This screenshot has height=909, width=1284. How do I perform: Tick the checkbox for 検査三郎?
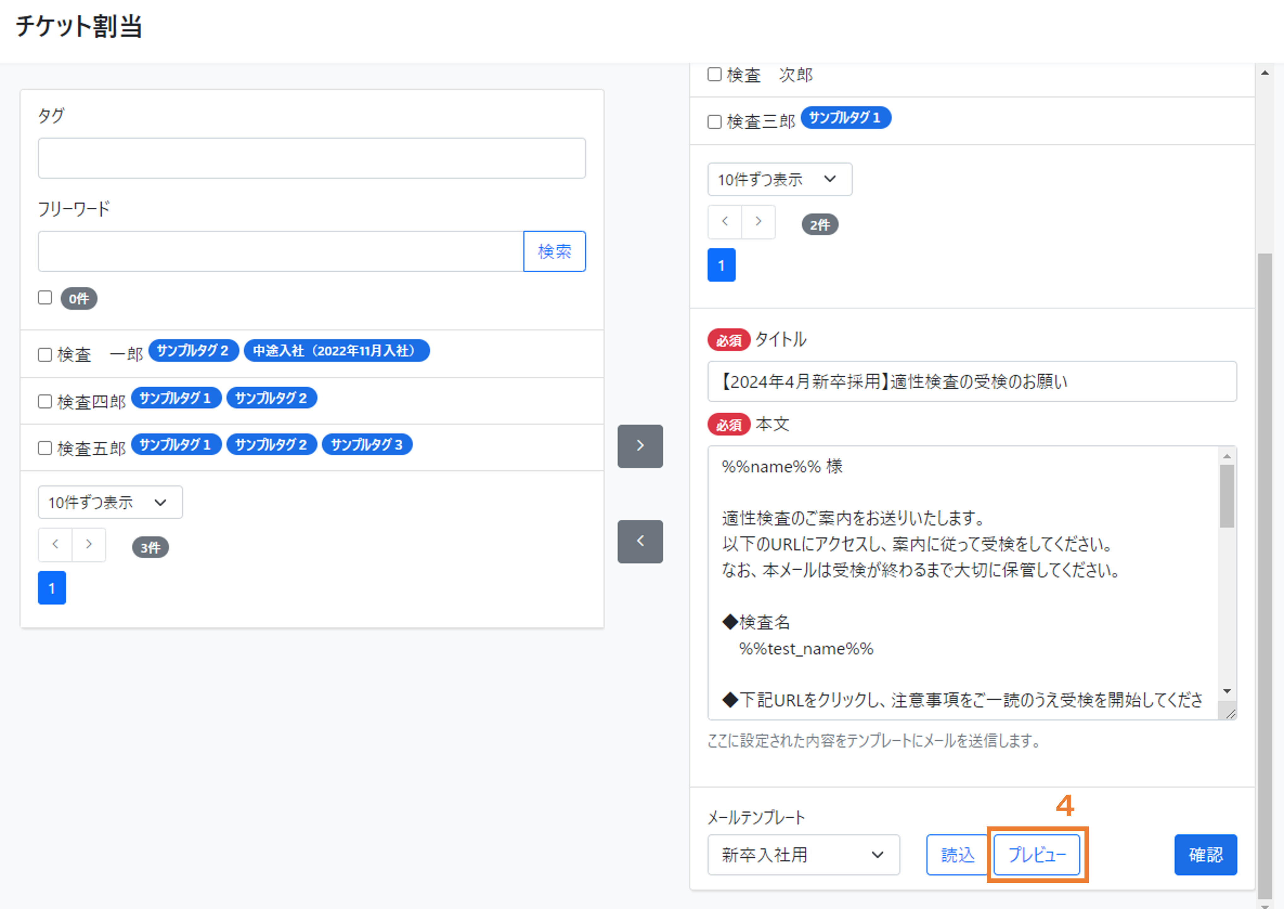714,121
